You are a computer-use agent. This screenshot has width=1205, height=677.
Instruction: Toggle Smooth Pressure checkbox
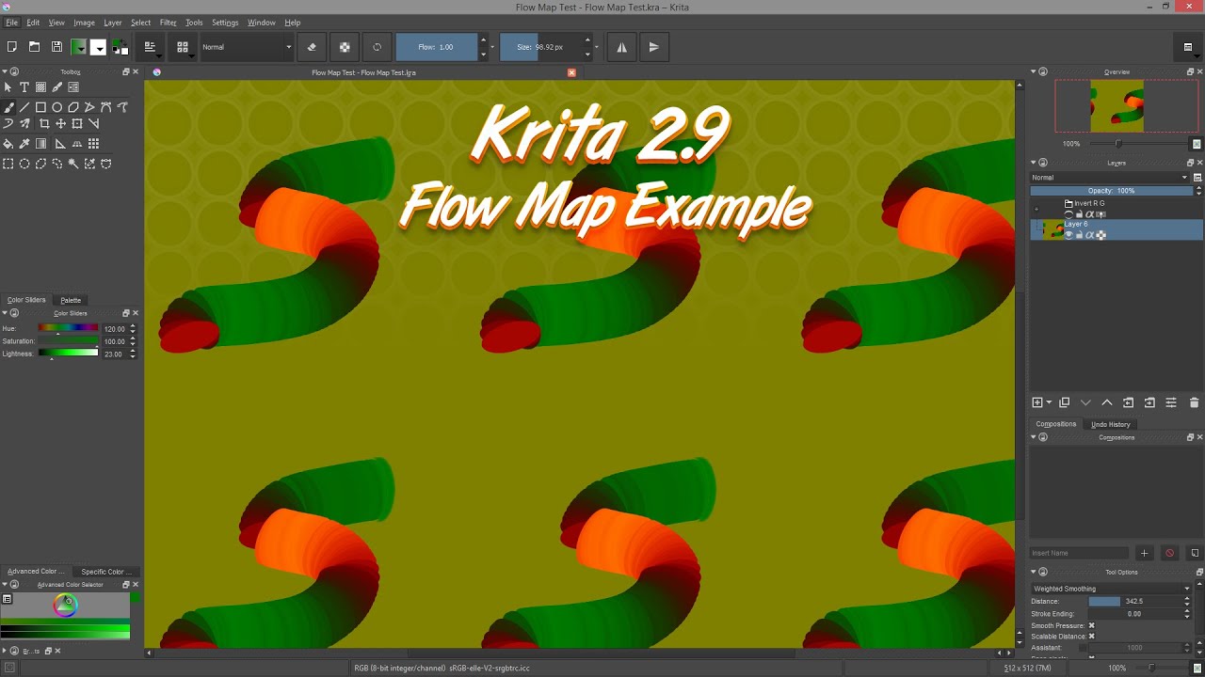tap(1091, 625)
